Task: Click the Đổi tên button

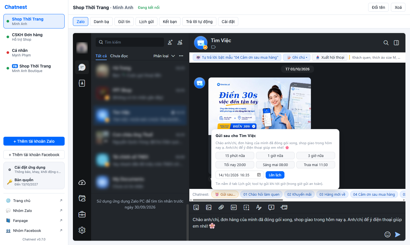Action: coord(378,7)
